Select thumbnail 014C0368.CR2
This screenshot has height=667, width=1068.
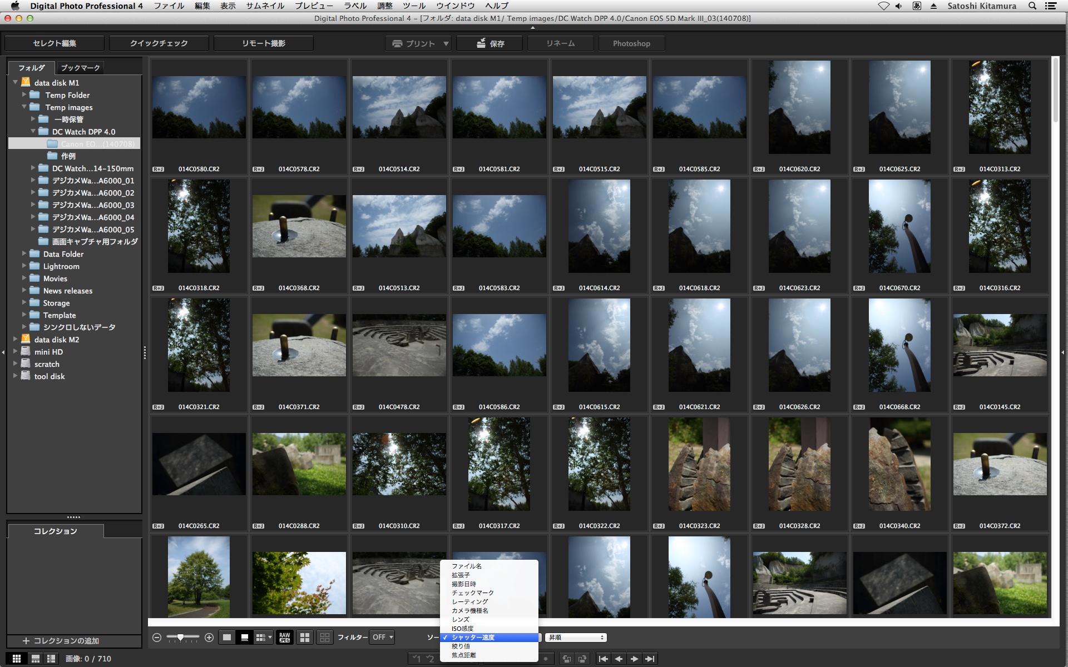tap(299, 227)
